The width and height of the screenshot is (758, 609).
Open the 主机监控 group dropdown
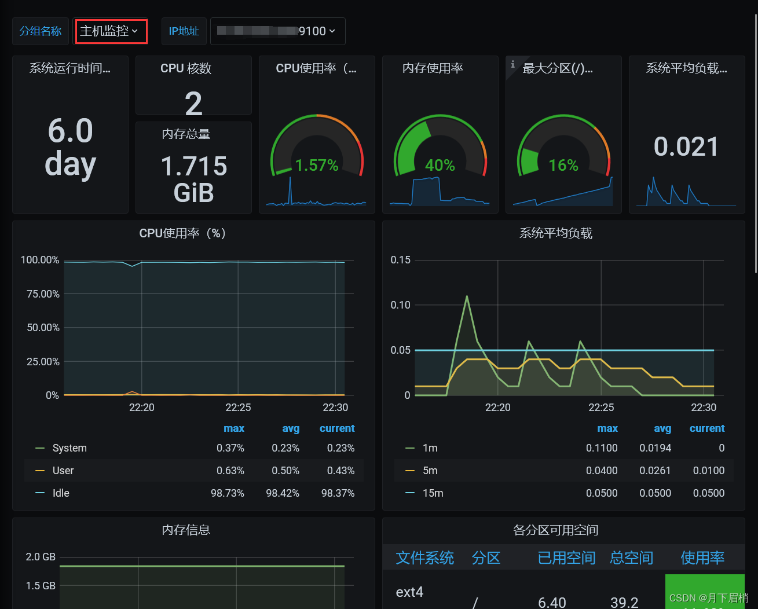click(x=111, y=31)
